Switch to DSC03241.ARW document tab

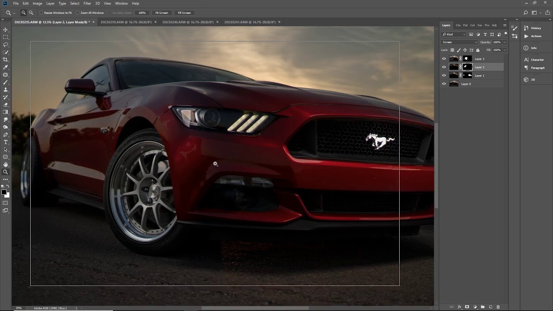point(250,22)
